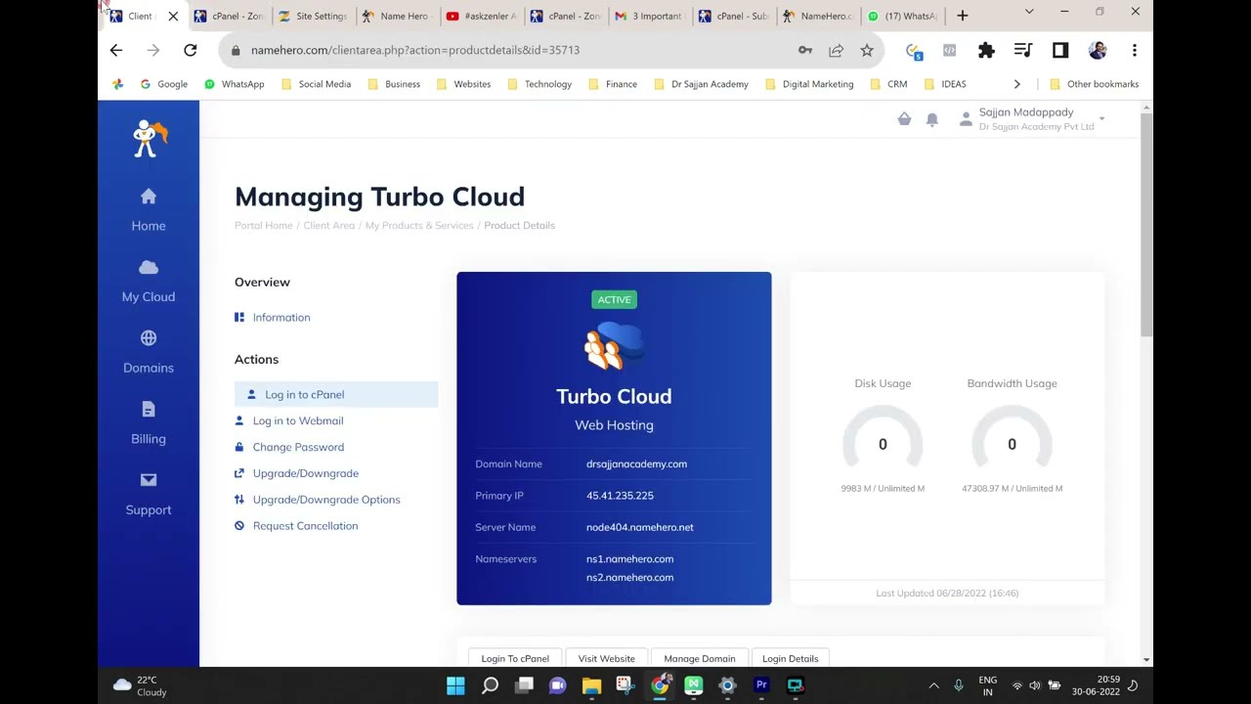Open Windows Start menu

[456, 685]
